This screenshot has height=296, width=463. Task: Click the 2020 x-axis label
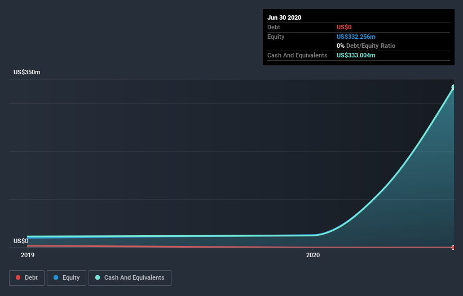(x=313, y=255)
